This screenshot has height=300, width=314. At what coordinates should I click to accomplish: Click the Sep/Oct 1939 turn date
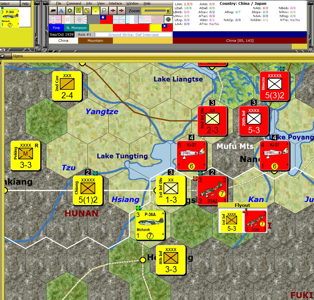(61, 34)
